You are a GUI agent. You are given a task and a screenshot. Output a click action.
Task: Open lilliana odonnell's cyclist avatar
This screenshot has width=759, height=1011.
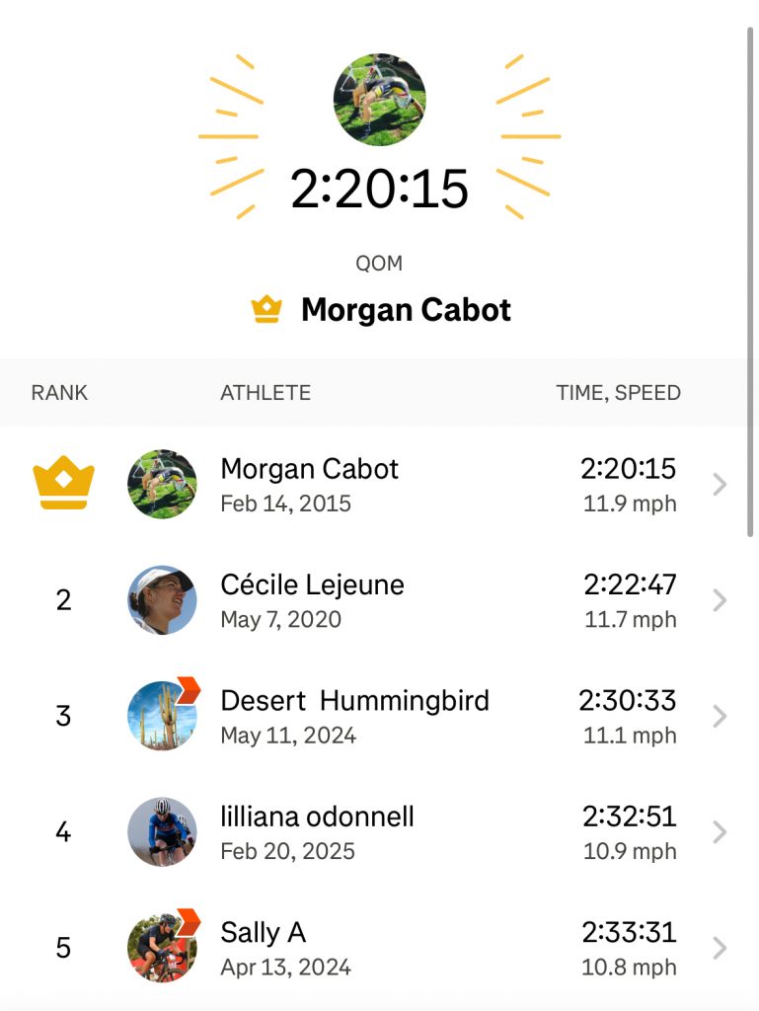pos(162,832)
